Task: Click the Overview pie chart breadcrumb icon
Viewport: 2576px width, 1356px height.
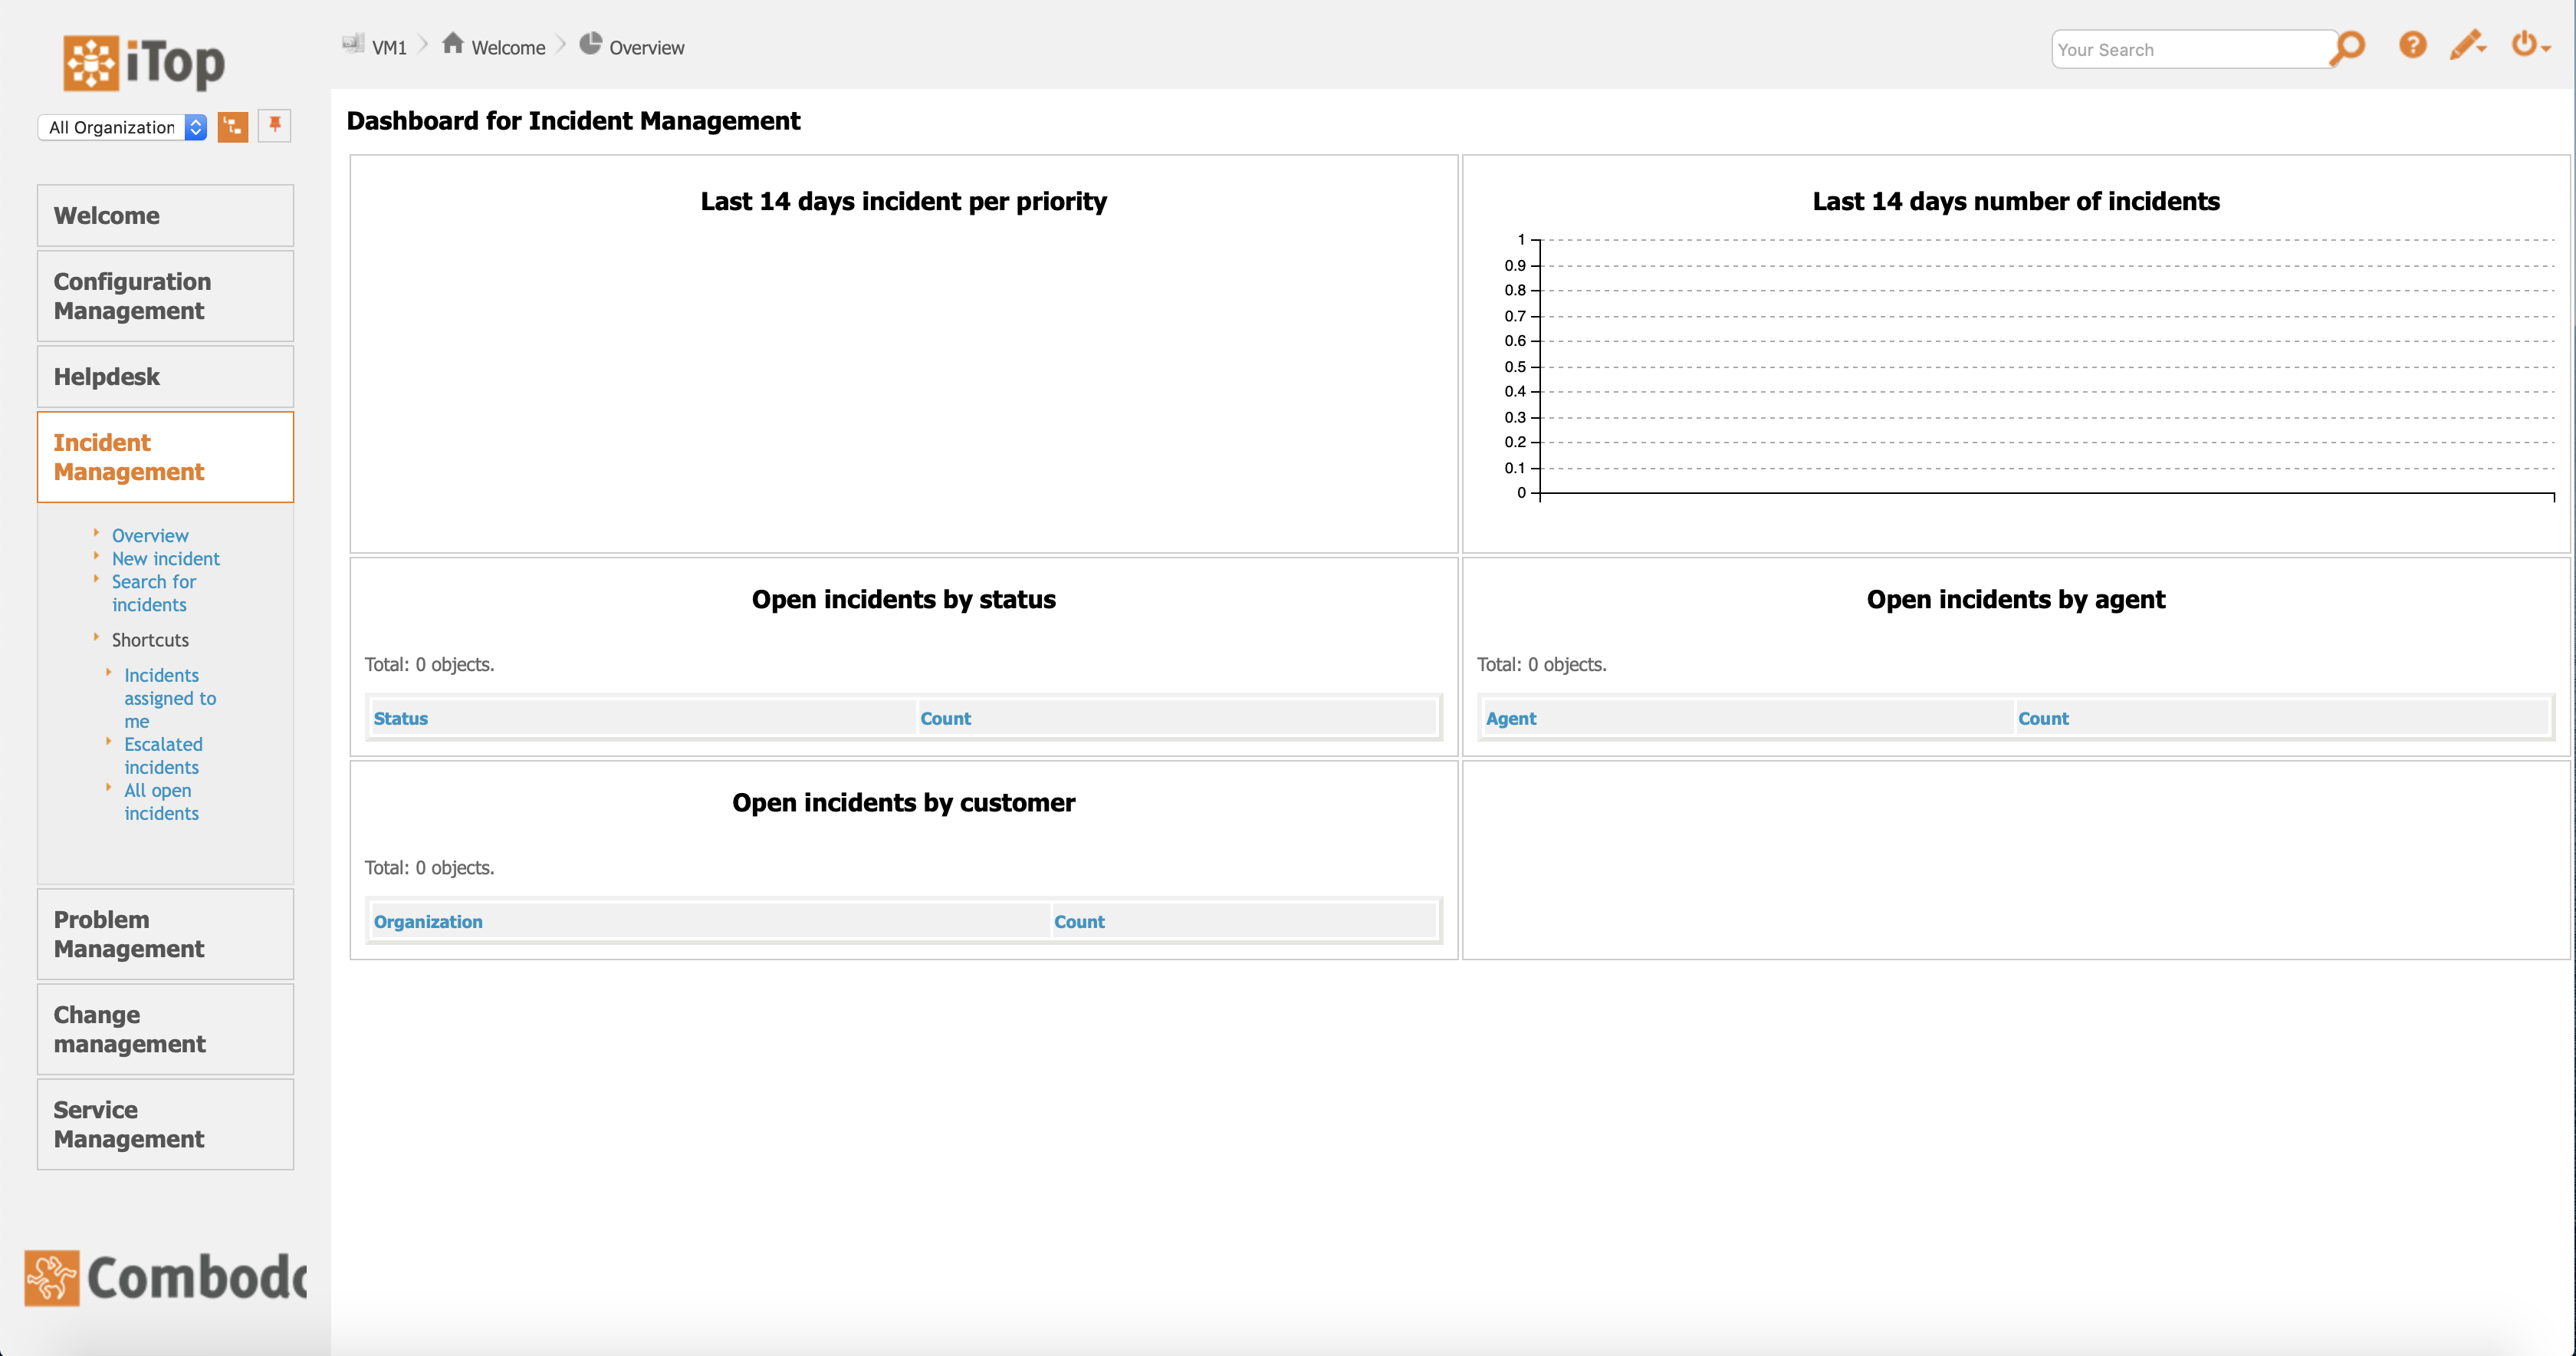Action: [x=591, y=44]
